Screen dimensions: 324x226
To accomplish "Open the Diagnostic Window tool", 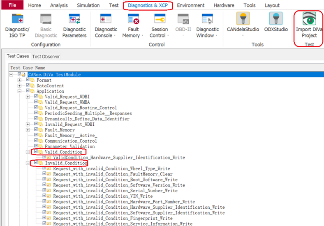I will (x=207, y=25).
